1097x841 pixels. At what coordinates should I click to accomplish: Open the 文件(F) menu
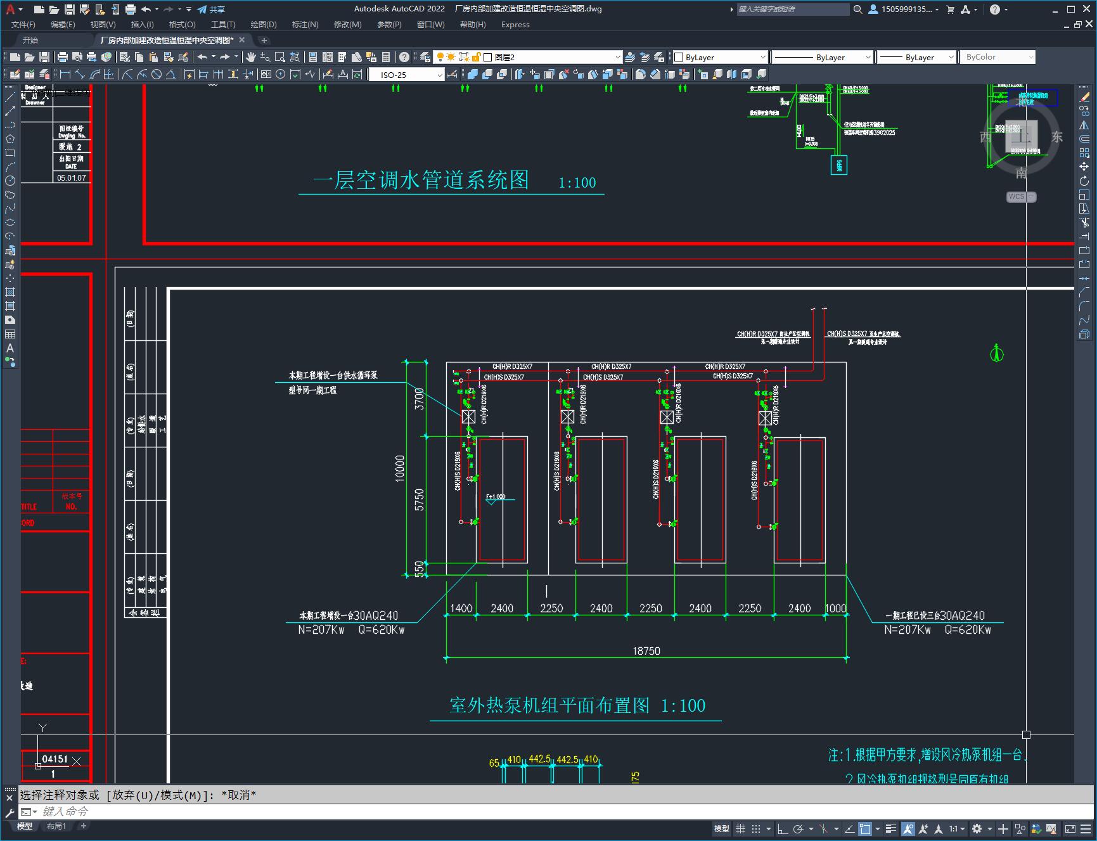pos(23,25)
